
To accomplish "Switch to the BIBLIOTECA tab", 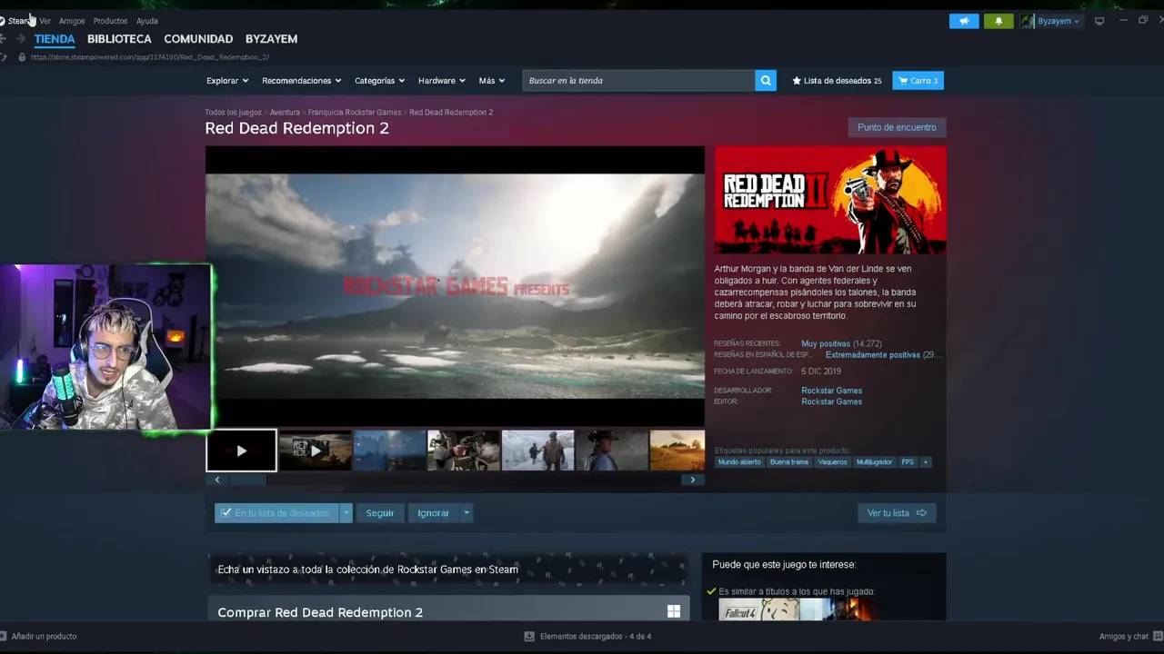I will (x=119, y=39).
